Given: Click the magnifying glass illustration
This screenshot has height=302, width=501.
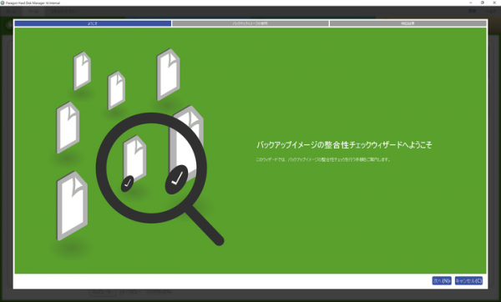Looking at the screenshot, I should pyautogui.click(x=159, y=179).
